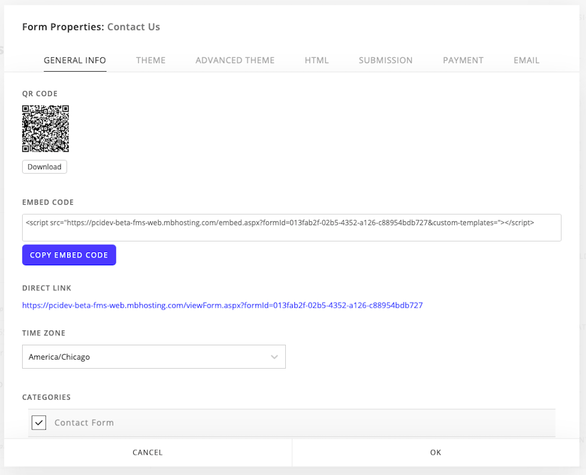
Task: Download the QR code
Action: point(45,167)
